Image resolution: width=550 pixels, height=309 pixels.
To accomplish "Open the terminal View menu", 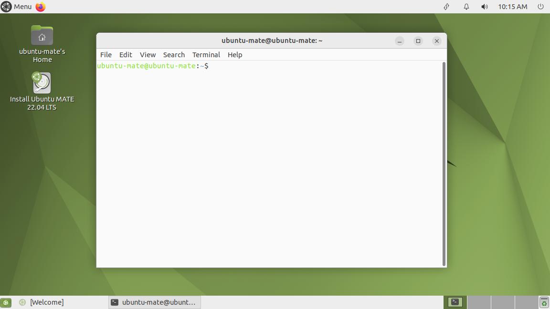I will coord(148,55).
